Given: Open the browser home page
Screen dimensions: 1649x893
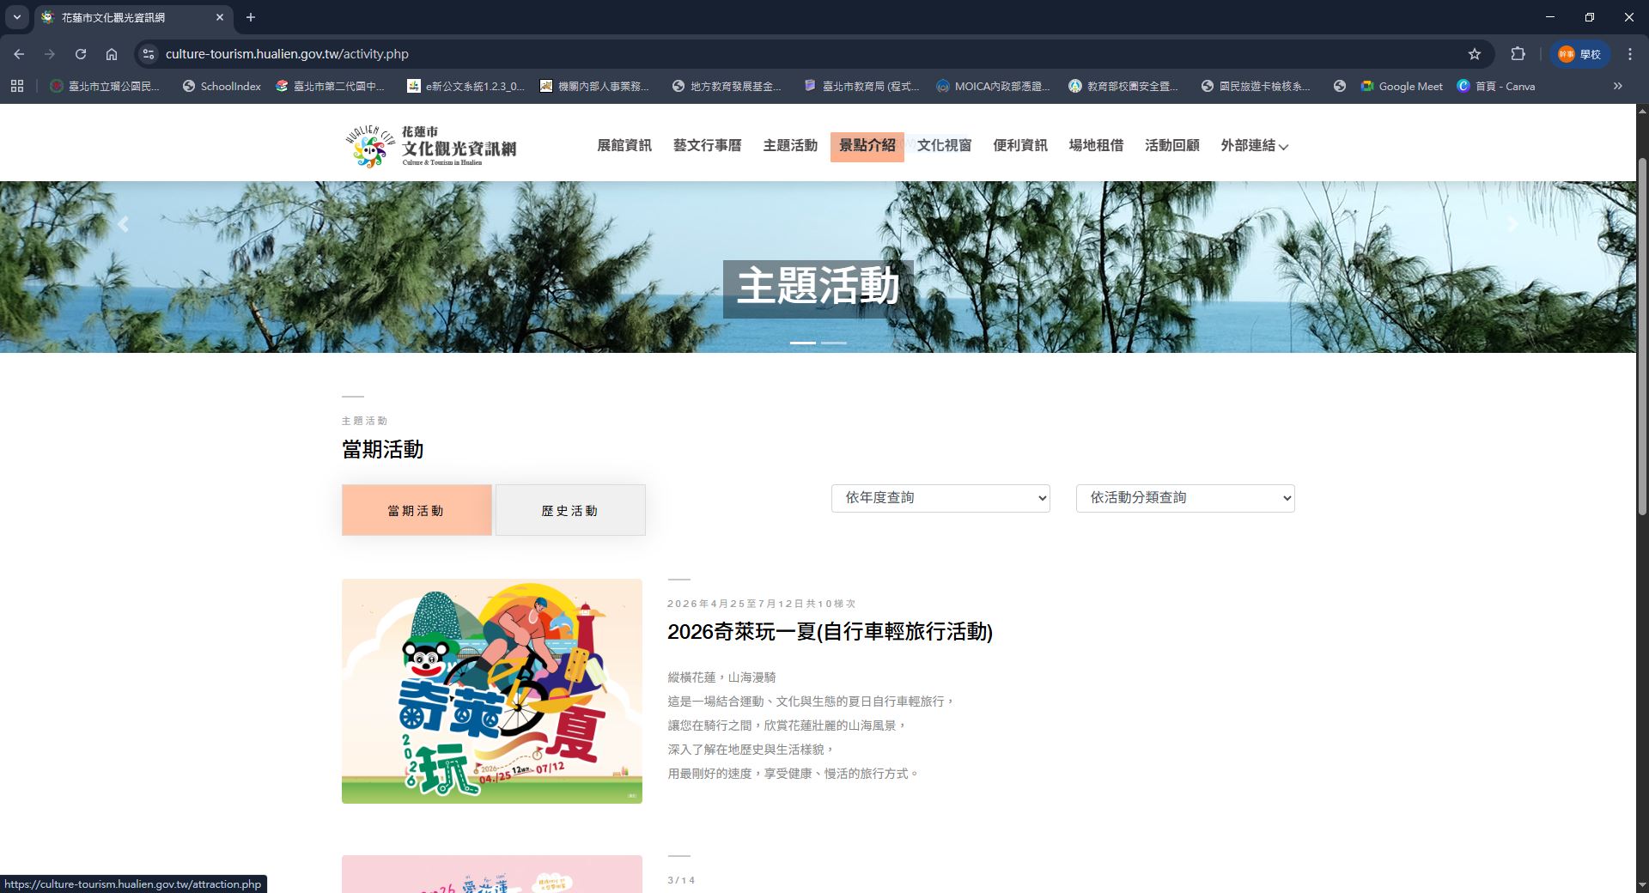Looking at the screenshot, I should tap(111, 53).
